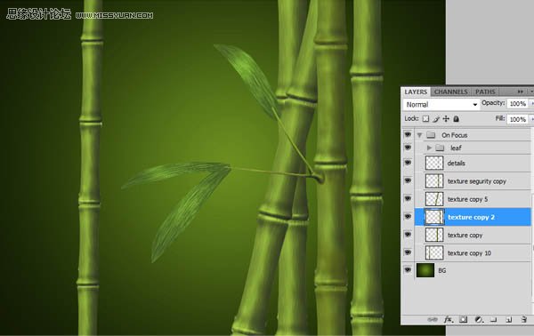
Task: Toggle eye of texture copy layer
Action: 408,235
